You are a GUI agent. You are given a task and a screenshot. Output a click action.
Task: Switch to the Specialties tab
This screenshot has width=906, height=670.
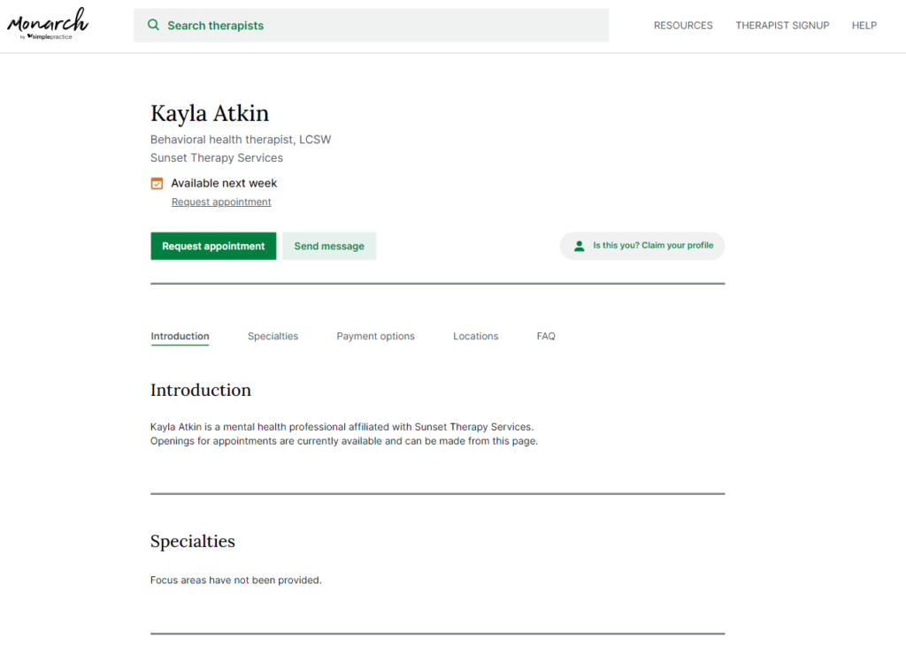pyautogui.click(x=273, y=337)
